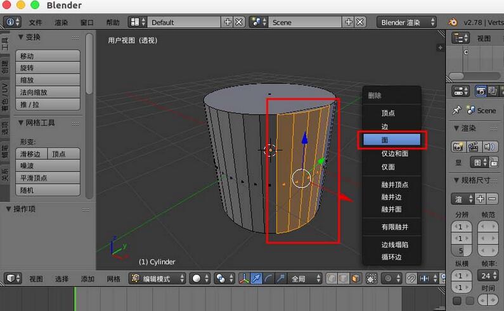504x311 pixels.
Task: Collapse the 规格尺寸 panel
Action: pos(456,180)
